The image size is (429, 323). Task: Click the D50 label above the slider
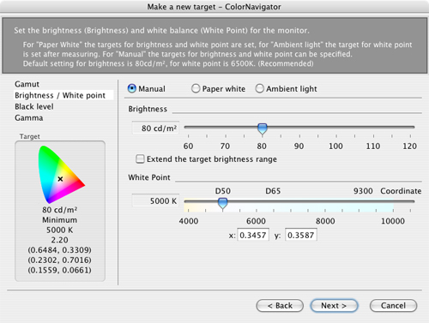point(223,191)
